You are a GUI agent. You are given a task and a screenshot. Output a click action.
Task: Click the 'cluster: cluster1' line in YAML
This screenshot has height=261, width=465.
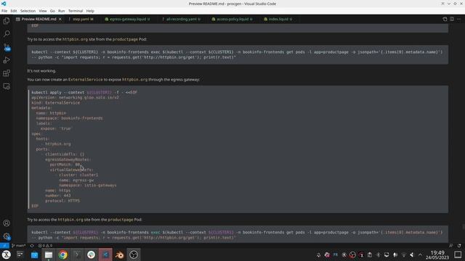point(78,175)
